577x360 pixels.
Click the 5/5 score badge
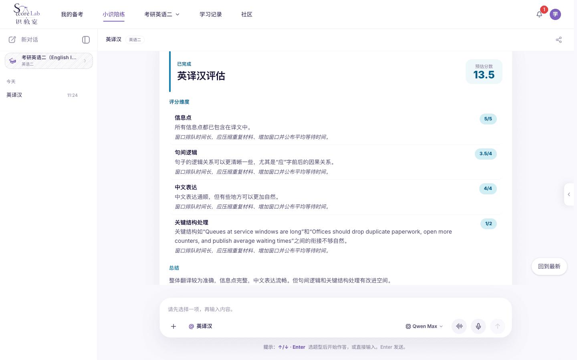pyautogui.click(x=488, y=119)
